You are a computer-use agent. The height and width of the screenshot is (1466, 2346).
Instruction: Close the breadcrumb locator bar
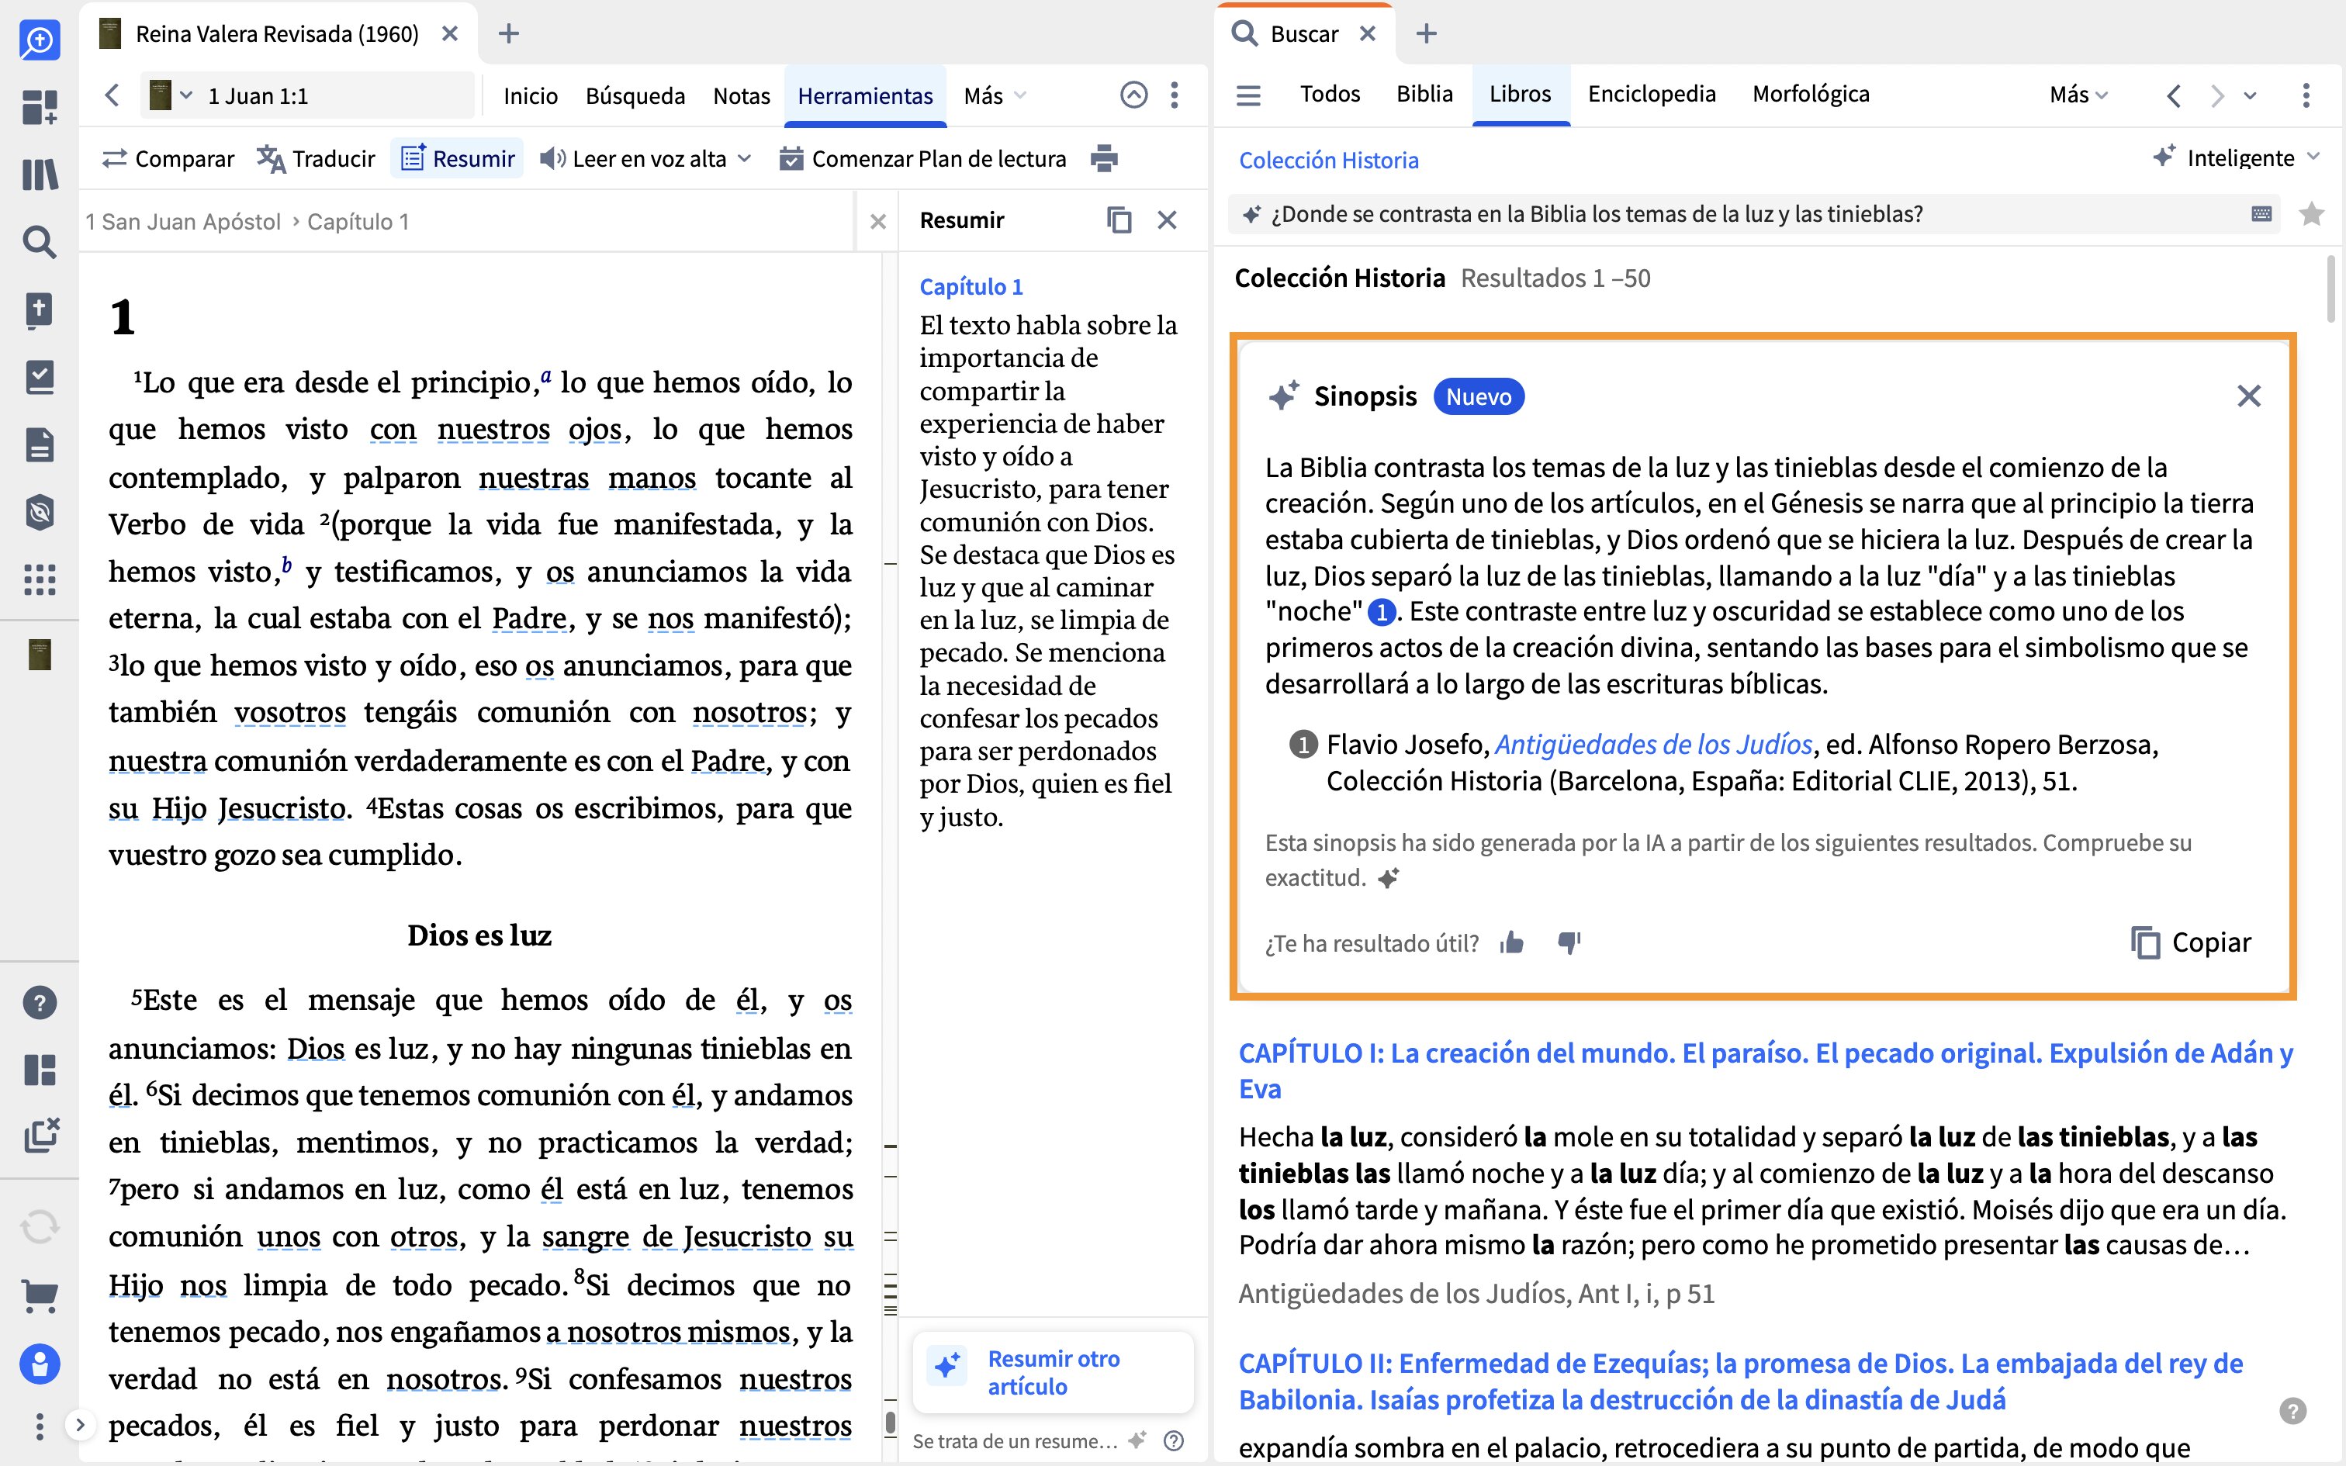tap(878, 222)
